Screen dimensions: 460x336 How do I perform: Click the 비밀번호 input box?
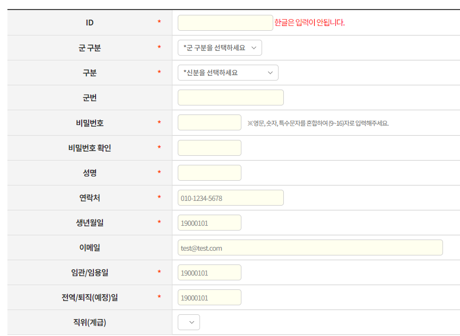pyautogui.click(x=209, y=122)
